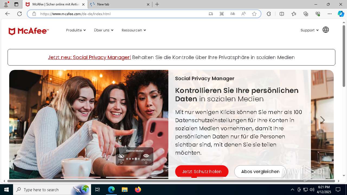Image resolution: width=347 pixels, height=195 pixels.
Task: Launch Firefox from taskbar
Action: 138,190
